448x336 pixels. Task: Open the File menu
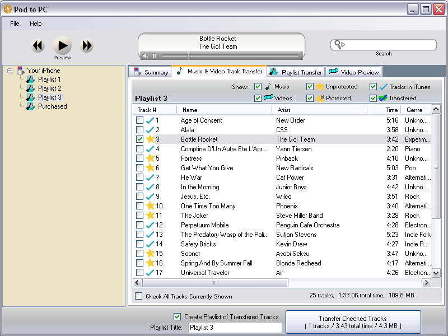coord(15,24)
